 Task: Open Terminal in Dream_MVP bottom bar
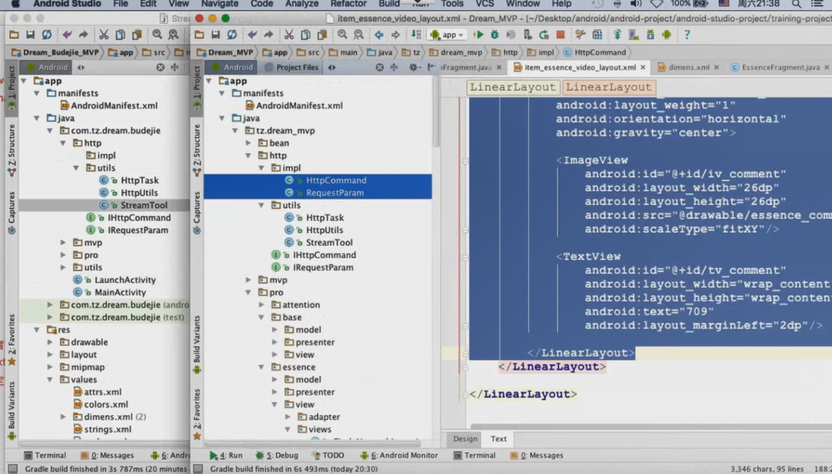475,455
